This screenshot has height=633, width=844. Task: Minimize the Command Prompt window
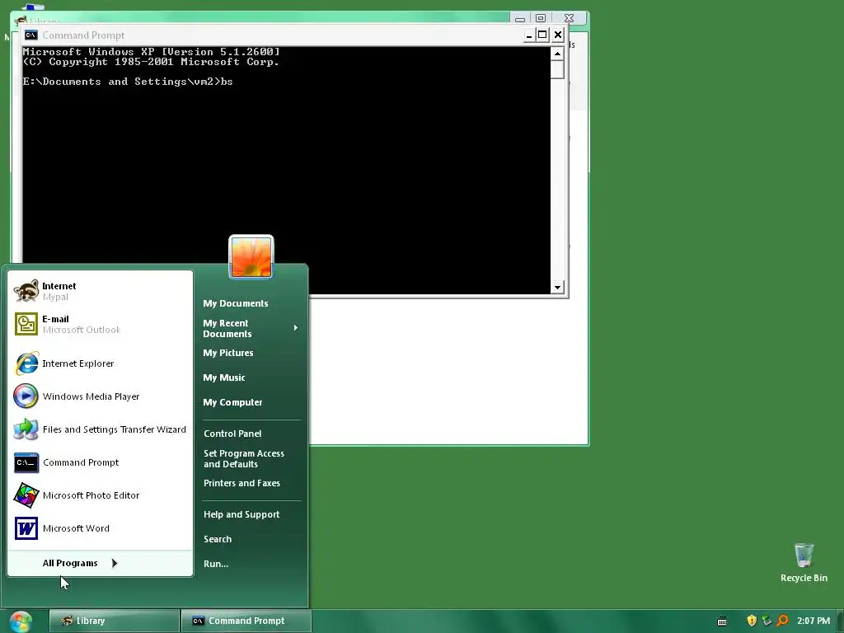[529, 35]
